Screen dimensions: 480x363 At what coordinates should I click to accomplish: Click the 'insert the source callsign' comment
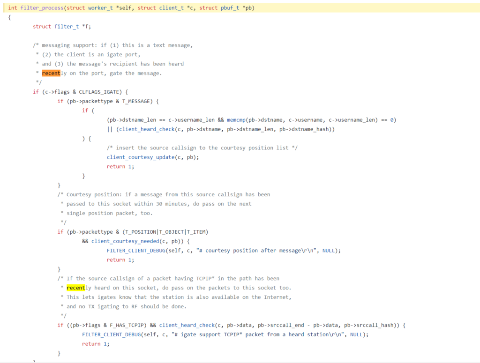(x=202, y=148)
